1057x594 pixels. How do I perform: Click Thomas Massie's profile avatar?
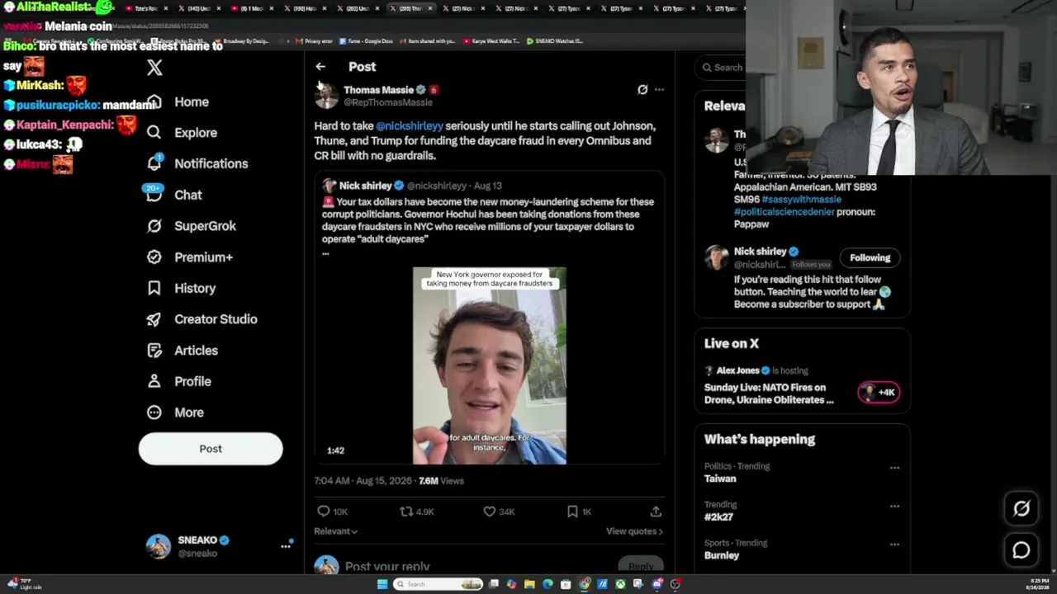(326, 96)
